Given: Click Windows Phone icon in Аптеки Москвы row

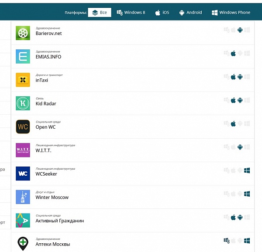Looking at the screenshot, I should 247,241.
